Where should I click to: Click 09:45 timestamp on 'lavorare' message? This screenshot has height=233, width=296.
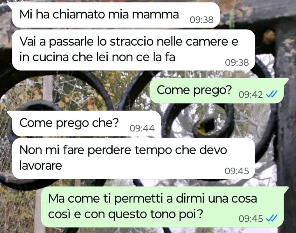point(237,171)
